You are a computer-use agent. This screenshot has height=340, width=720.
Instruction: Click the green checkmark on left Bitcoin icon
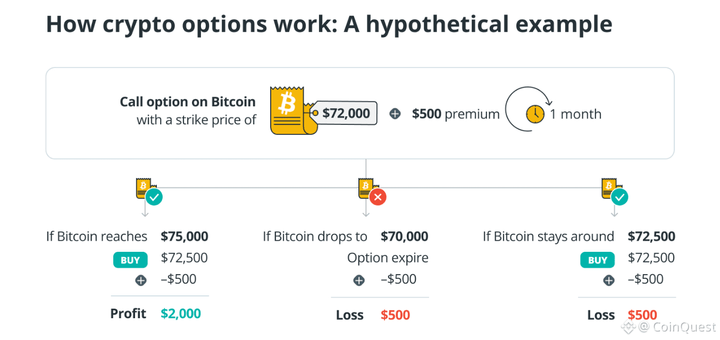coord(154,198)
